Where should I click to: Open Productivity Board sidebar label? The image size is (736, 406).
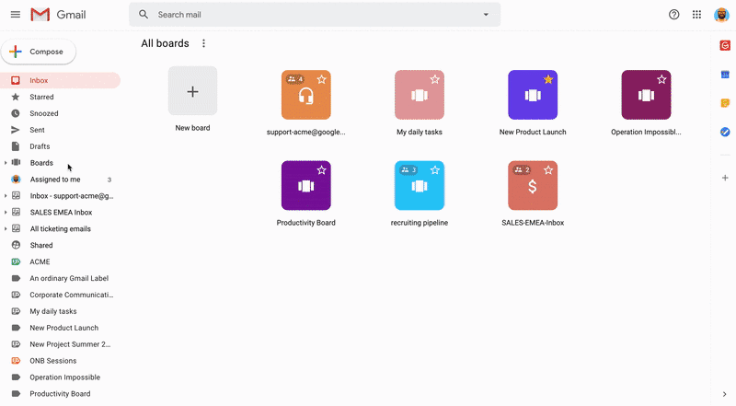coord(60,393)
